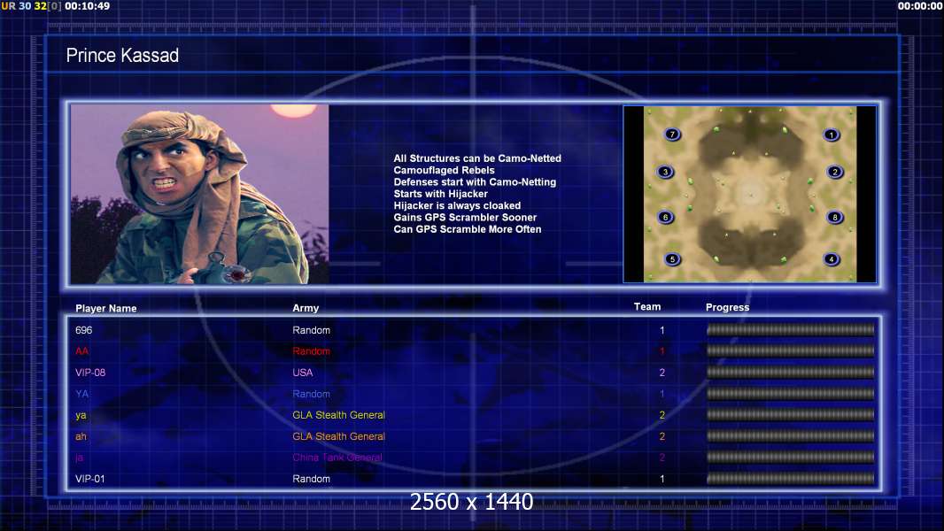Click the Random army of player AA
Image resolution: width=944 pixels, height=531 pixels.
(x=311, y=351)
